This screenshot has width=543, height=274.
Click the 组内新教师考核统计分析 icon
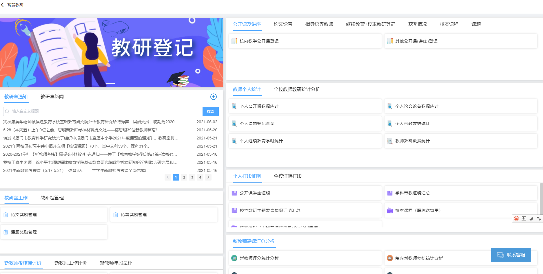390,258
